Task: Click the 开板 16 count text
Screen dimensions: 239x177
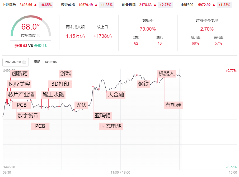Action: pyautogui.click(x=40, y=46)
